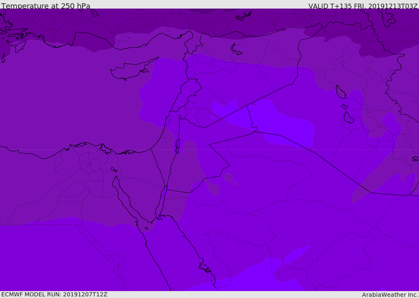Viewport: 419px width, 298px height.
Task: Click the Dead Sea outline
Action: click(x=178, y=146)
